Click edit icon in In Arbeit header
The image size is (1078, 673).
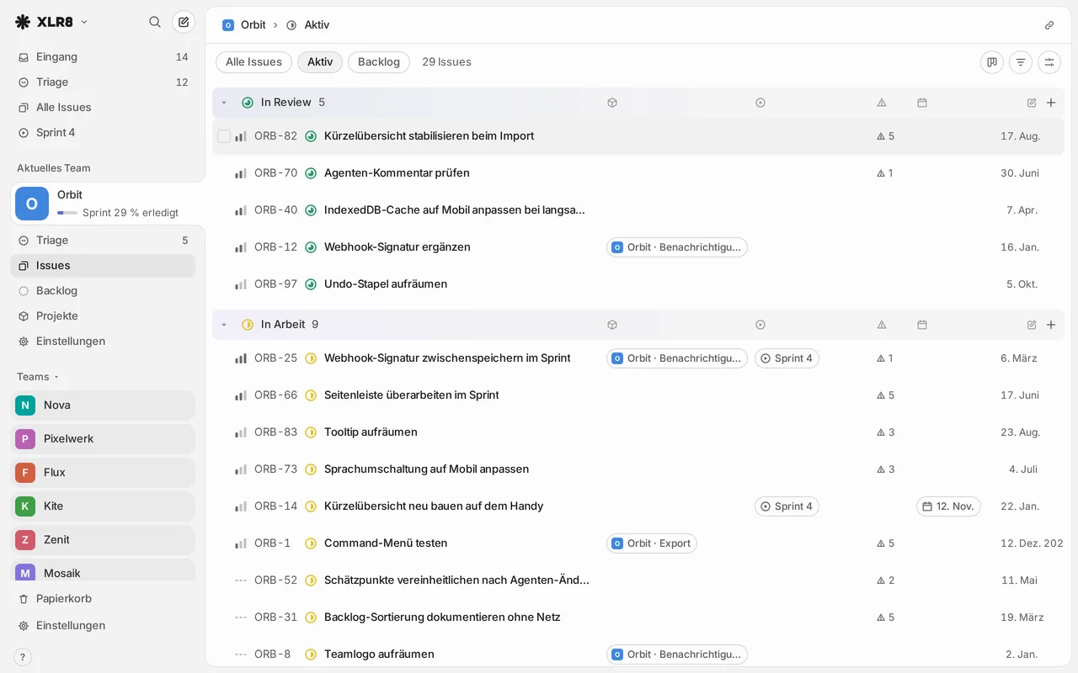(x=1032, y=325)
